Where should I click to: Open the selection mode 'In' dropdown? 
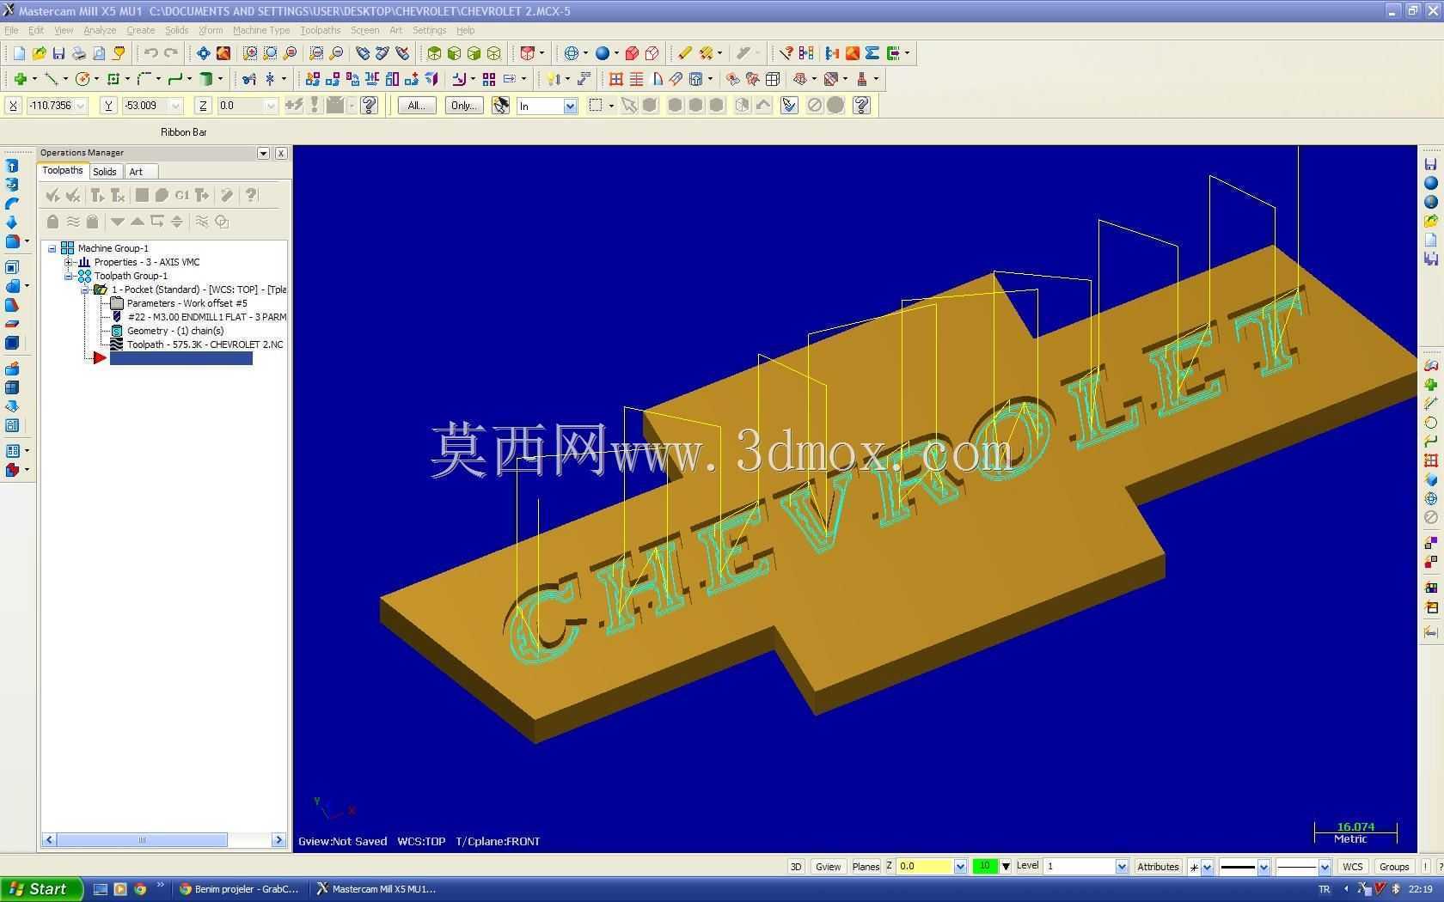[570, 106]
